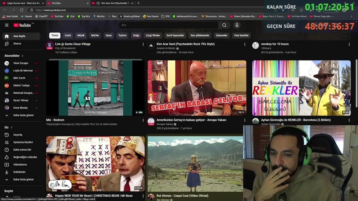The image size is (358, 201).
Task: Select the Canlı filter chip
Action: tap(68, 35)
